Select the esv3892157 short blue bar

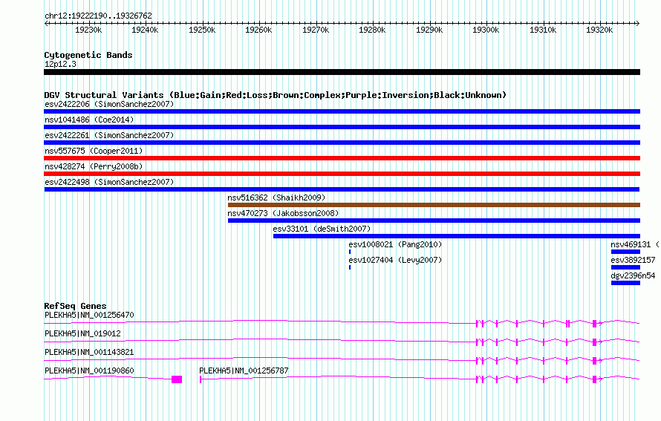pos(625,267)
